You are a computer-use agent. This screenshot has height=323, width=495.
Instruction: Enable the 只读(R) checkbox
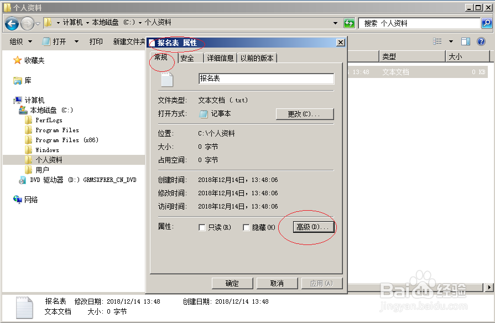pyautogui.click(x=202, y=227)
